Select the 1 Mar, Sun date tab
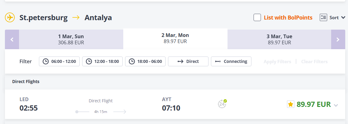Screen dimensions: 348x124 click(x=71, y=39)
